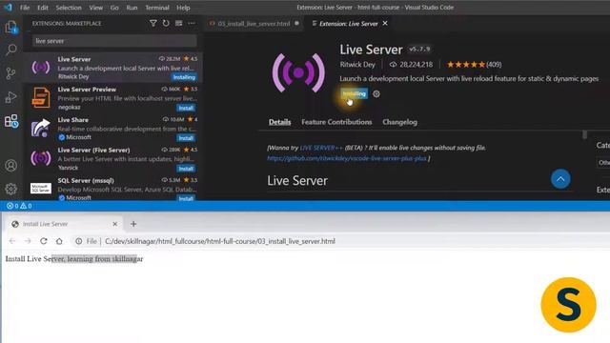Image resolution: width=610 pixels, height=343 pixels.
Task: Open the Help menu
Action: (x=183, y=8)
